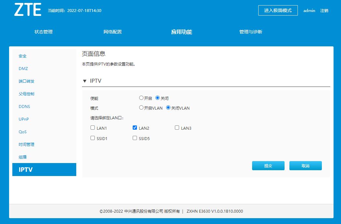Switch to the 网络配置 tab
The height and width of the screenshot is (224, 341).
(x=112, y=32)
